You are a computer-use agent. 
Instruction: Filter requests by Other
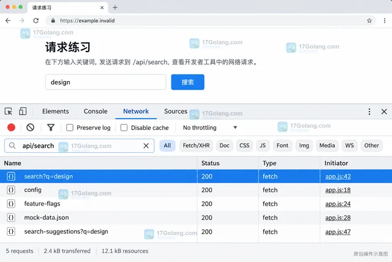coord(372,145)
